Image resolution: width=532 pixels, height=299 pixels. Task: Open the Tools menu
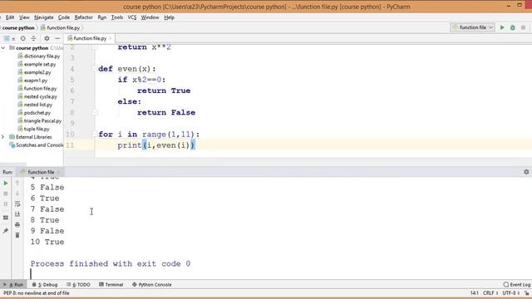[x=117, y=17]
